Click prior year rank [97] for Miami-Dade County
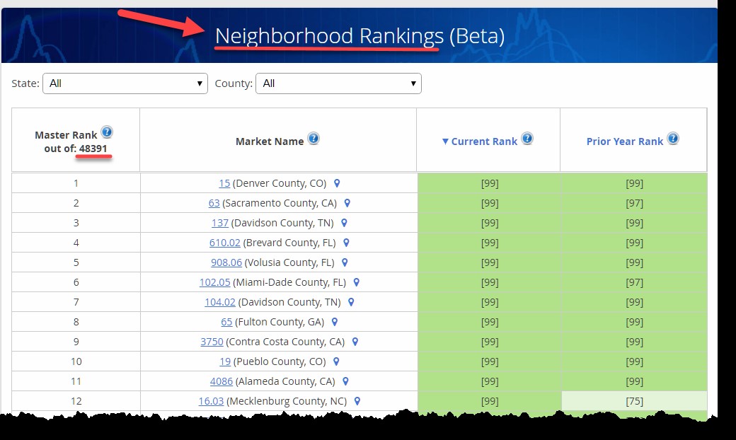736x440 pixels. 634,282
